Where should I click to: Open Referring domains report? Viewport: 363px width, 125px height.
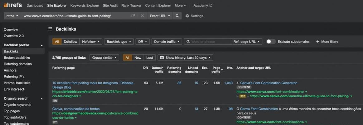pyautogui.click(x=18, y=64)
